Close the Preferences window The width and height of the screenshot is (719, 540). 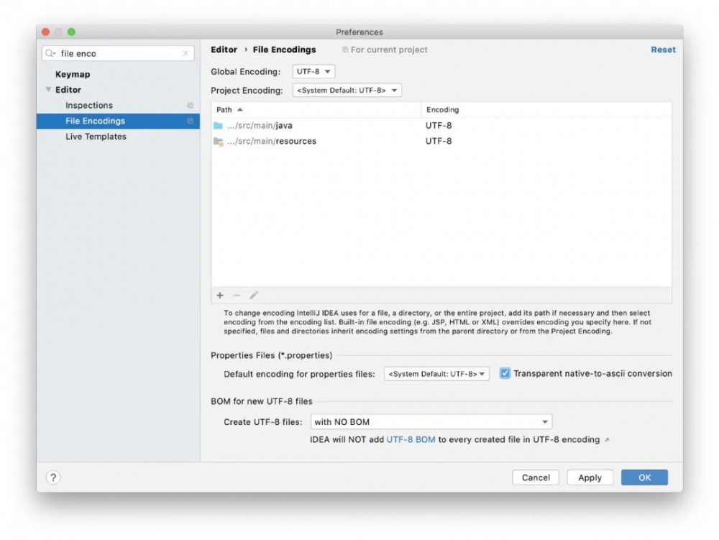45,32
